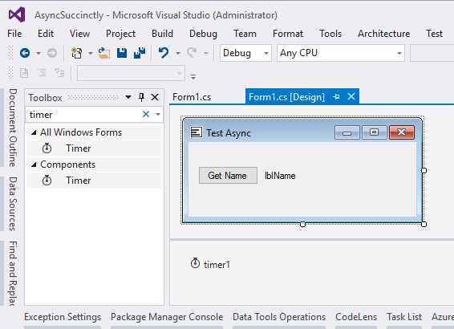
Task: Open the Team menu
Action: pyautogui.click(x=245, y=34)
